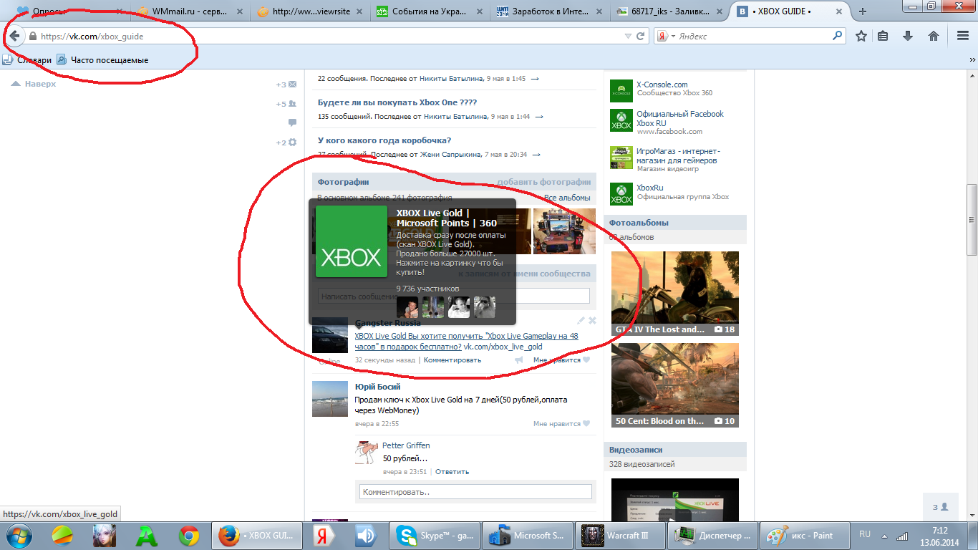Open the Все альбомы link

(x=567, y=198)
